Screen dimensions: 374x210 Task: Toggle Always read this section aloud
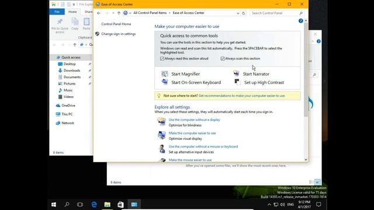(162, 58)
